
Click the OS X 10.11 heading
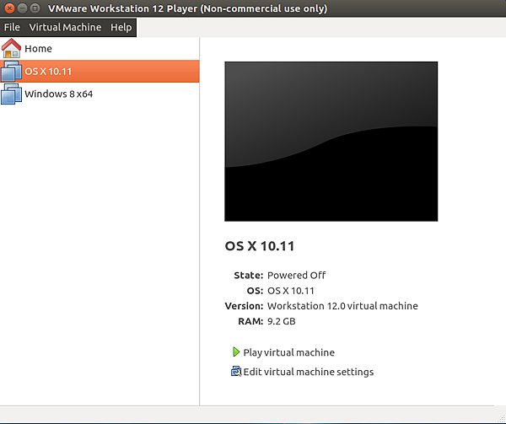pos(260,246)
